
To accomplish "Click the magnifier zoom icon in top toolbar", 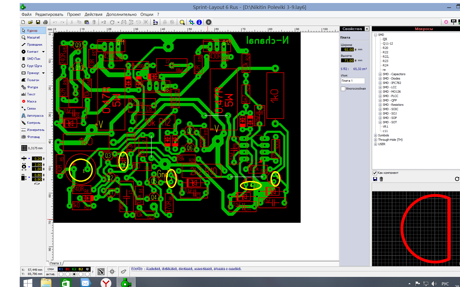I will tap(182, 22).
